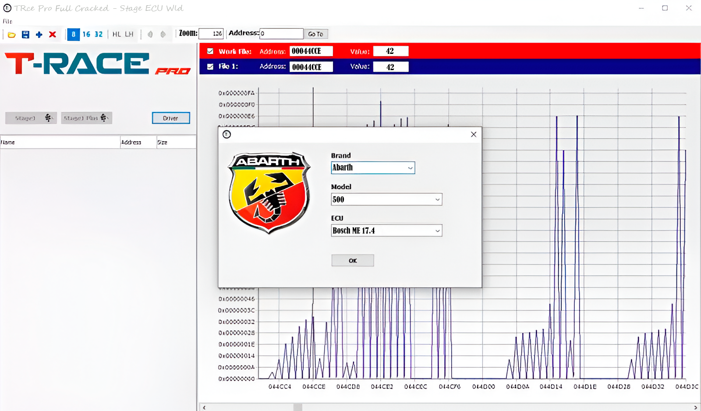Close the brand selection dialog

473,135
